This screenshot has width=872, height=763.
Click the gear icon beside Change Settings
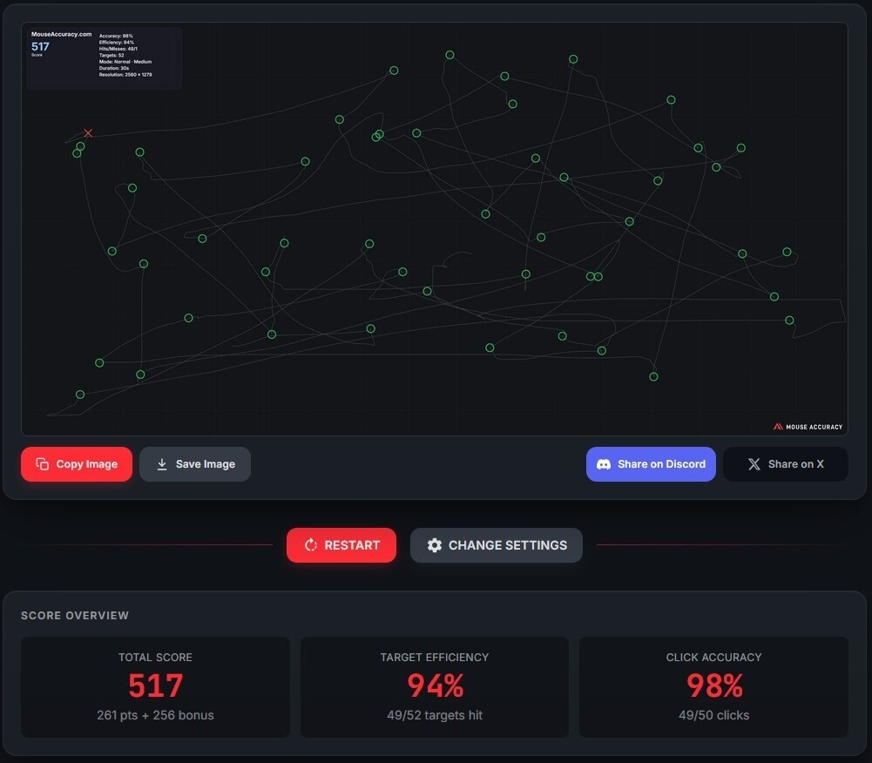pos(436,544)
